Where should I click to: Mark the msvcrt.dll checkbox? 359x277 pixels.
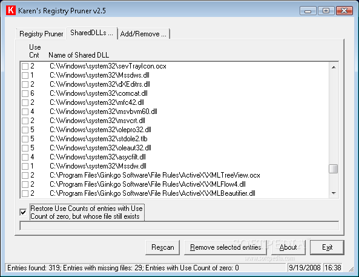coord(25,121)
